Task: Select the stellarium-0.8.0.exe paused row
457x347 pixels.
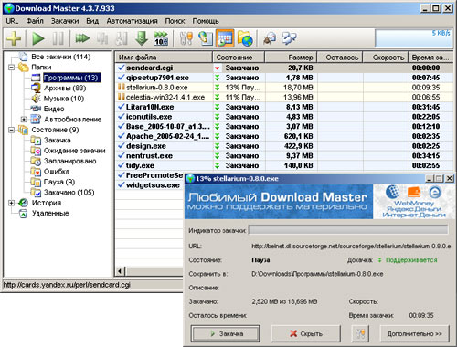Action: [284, 88]
